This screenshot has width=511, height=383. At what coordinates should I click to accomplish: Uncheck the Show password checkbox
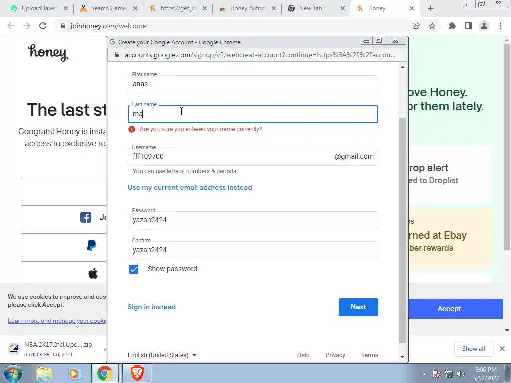pyautogui.click(x=134, y=269)
